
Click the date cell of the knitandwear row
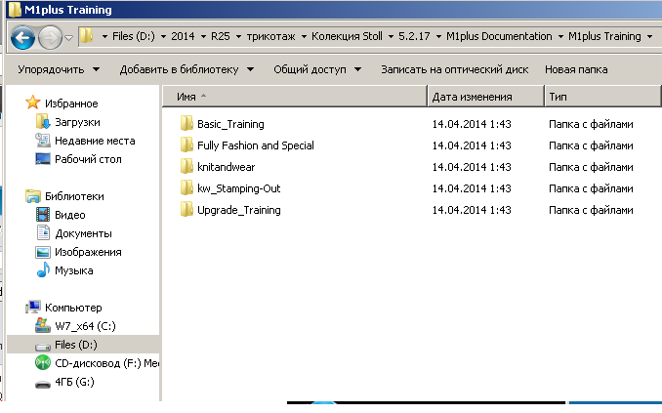472,167
